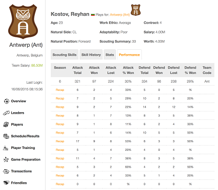This screenshot has height=190, width=218.
Task: Open the Scouting Skills tab
Action: coord(64,55)
